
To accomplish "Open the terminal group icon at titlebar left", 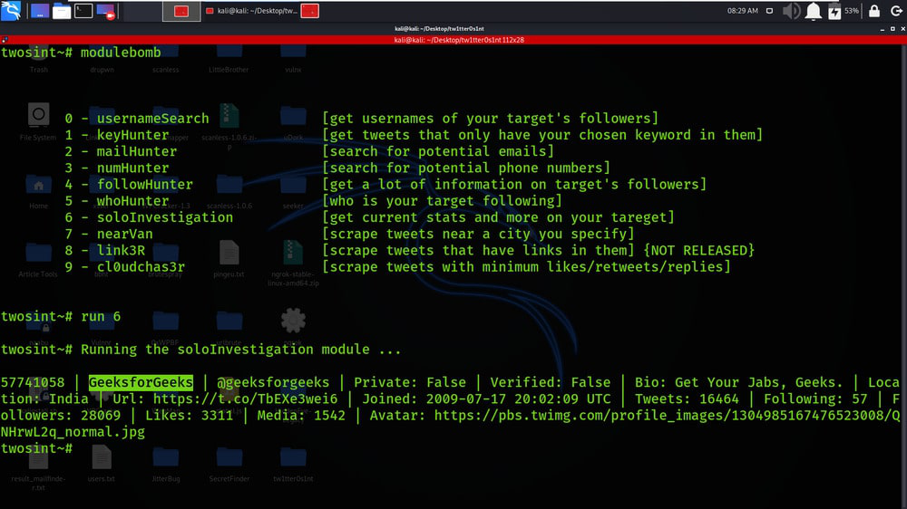I will tap(5, 40).
